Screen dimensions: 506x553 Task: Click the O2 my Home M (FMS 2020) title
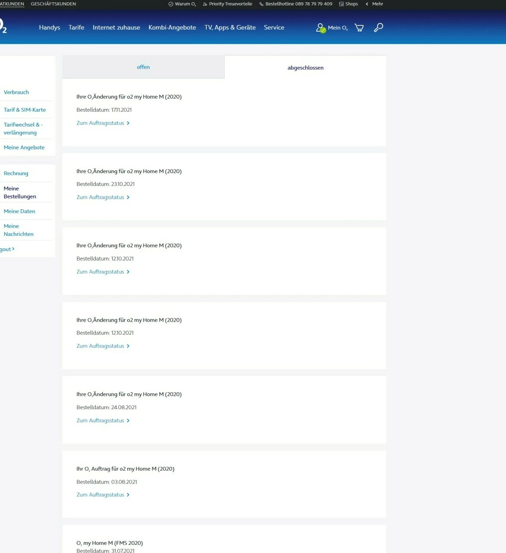110,543
